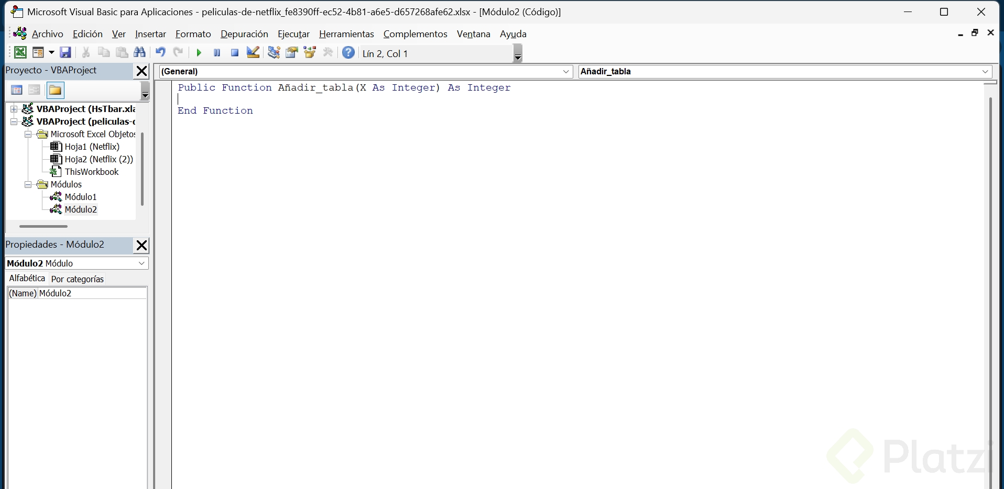Viewport: 1004px width, 489px height.
Task: Open Project Explorer from the toolbar
Action: [274, 52]
